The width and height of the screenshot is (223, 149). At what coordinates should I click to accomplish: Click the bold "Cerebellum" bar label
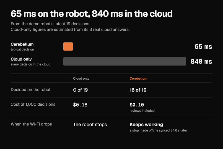[22, 44]
